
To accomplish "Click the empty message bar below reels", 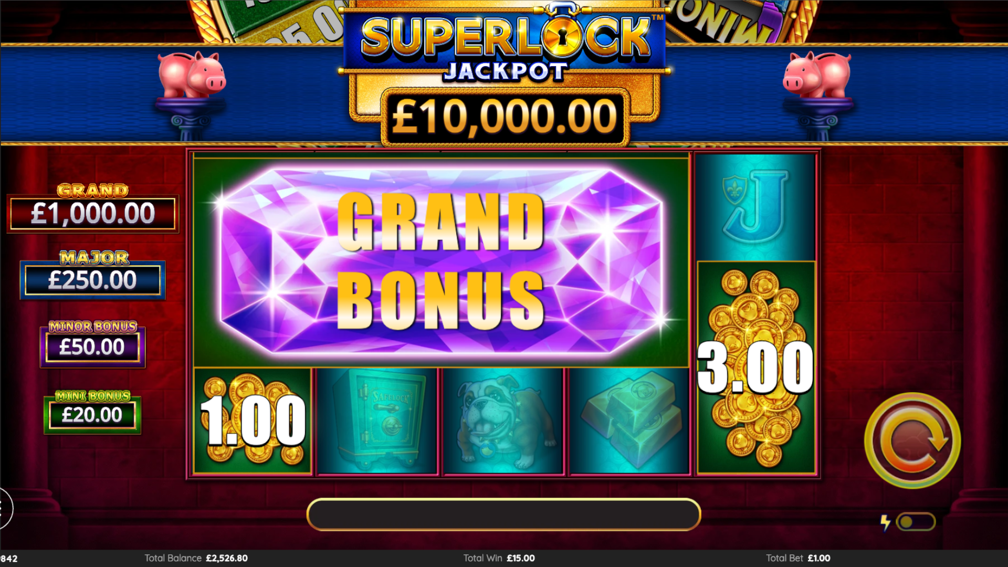I will click(503, 514).
